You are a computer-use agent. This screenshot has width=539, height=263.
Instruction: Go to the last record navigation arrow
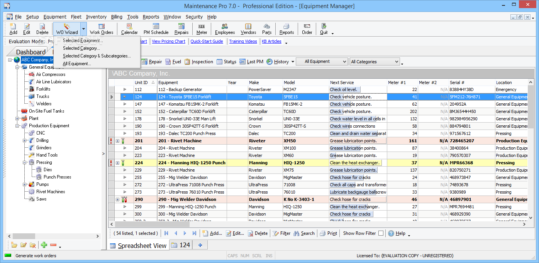point(194,233)
